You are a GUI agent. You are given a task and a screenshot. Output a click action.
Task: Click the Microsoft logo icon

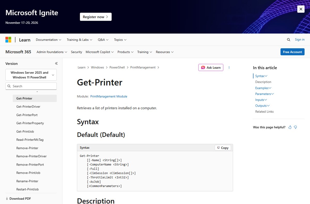(x=8, y=40)
